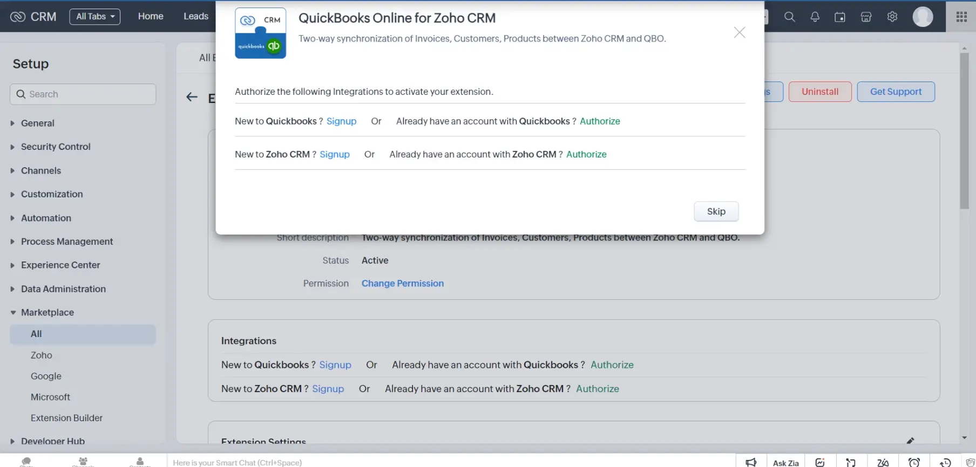Open the Home tab
Screen dimensions: 976x467
click(x=151, y=16)
